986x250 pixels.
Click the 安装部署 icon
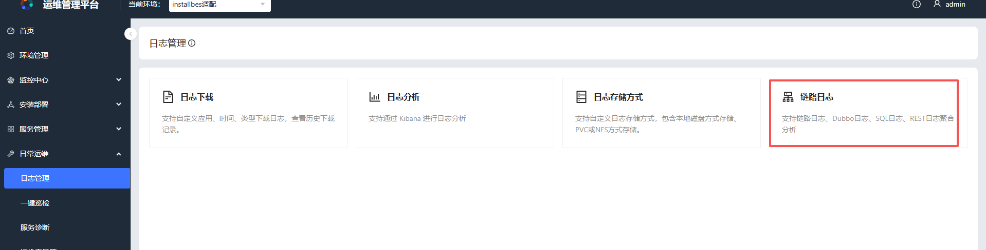click(x=11, y=105)
